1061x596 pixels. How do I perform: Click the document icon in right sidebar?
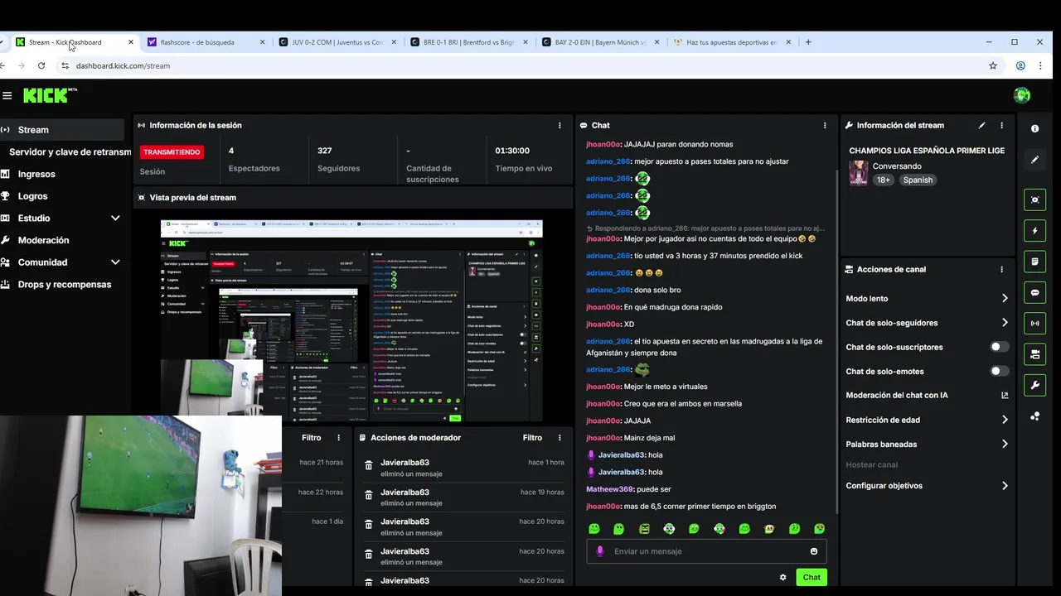point(1034,262)
